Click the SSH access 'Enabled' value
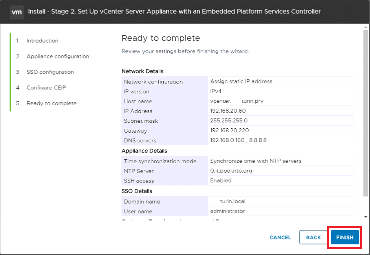370x255 pixels. coord(221,180)
